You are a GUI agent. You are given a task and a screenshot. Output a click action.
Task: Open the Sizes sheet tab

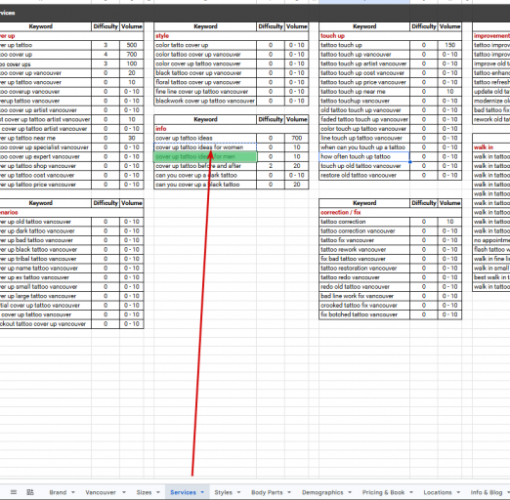click(x=144, y=492)
